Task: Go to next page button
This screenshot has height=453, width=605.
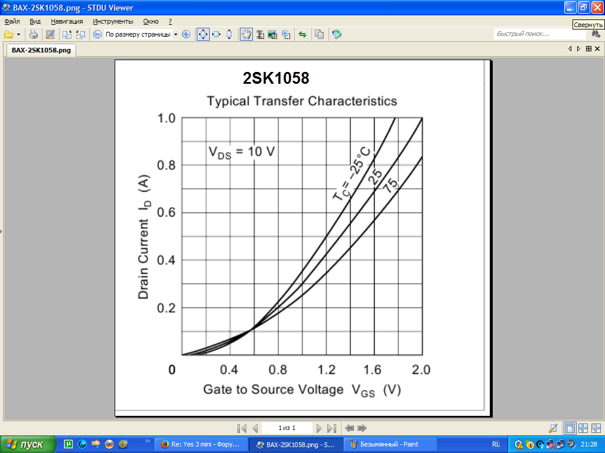Action: click(318, 428)
